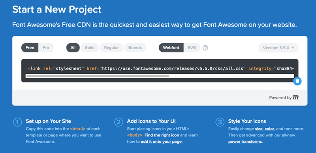This screenshot has height=153, width=316.
Task: Open the Webfont vs SVG help question mark
Action: pyautogui.click(x=205, y=48)
